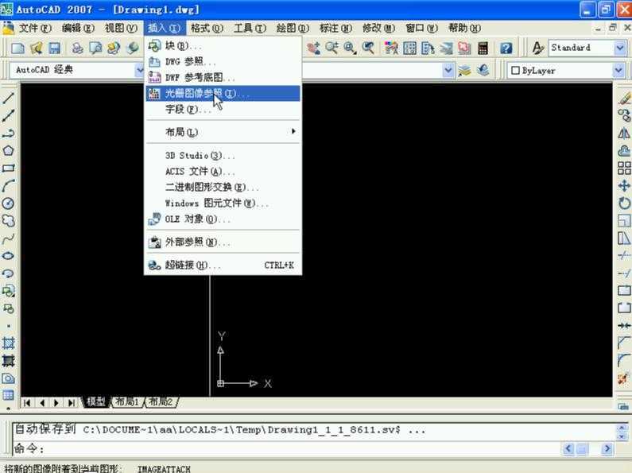Choose 字段(F) menu entry
The width and height of the screenshot is (632, 473).
pyautogui.click(x=223, y=109)
